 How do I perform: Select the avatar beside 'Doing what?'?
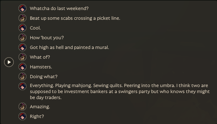coord(22,76)
